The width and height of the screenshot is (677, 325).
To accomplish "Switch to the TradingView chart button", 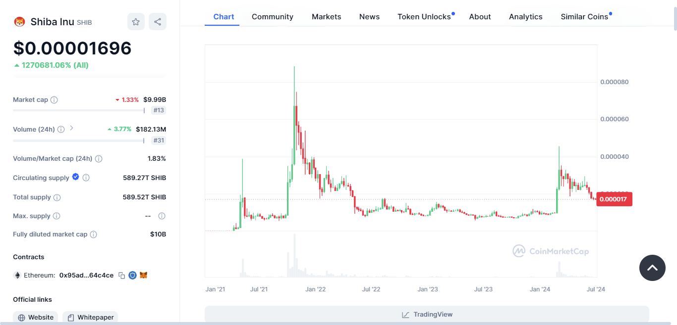I will tap(427, 315).
